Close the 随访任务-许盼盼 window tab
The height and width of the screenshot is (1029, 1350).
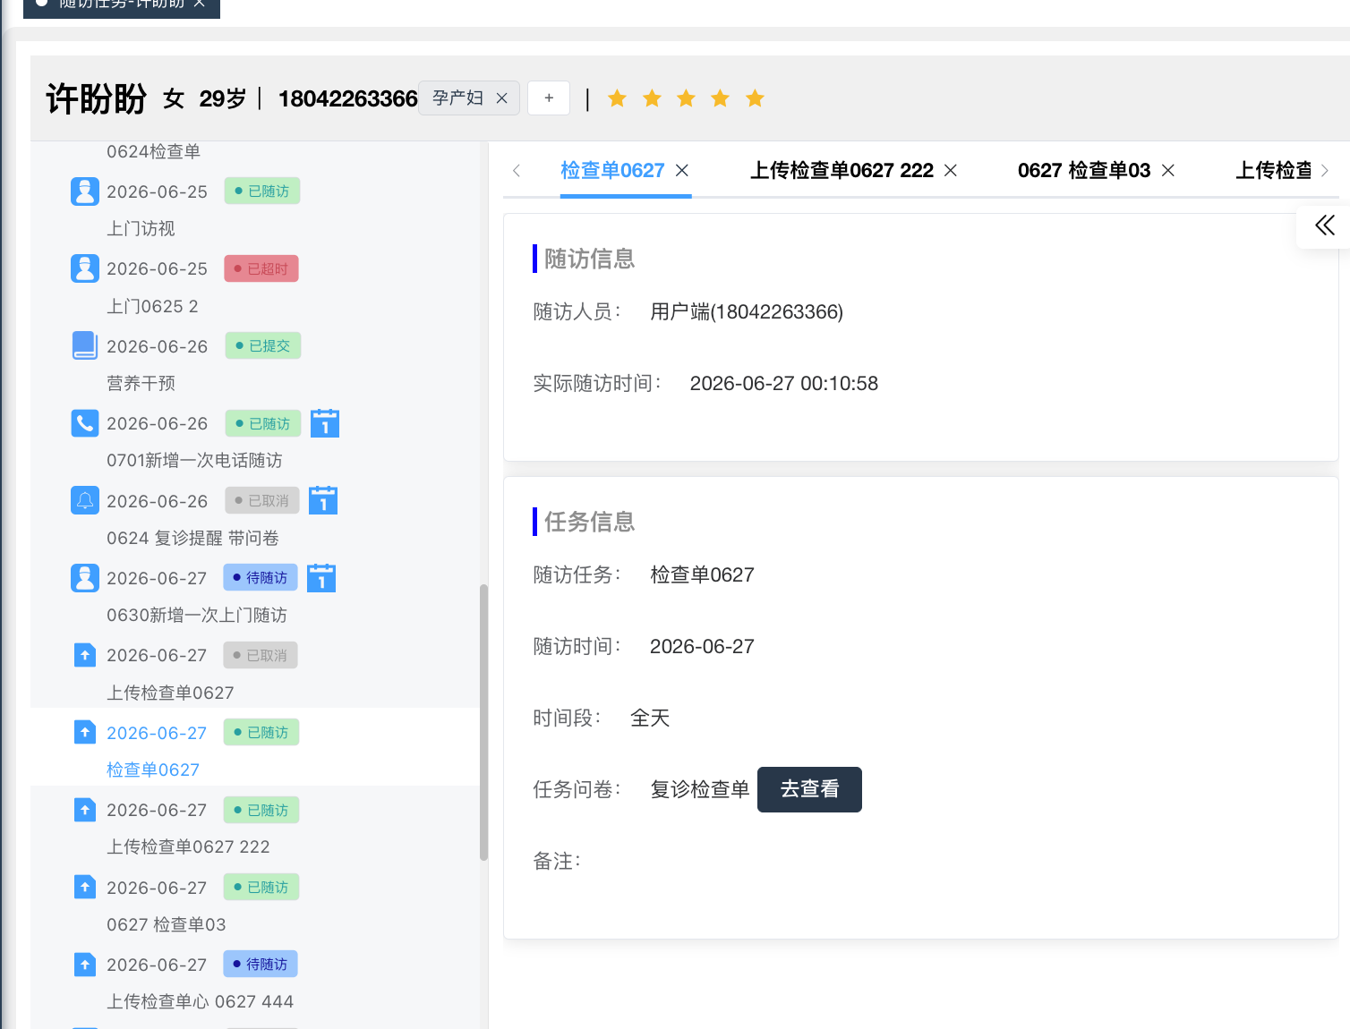tap(200, 3)
